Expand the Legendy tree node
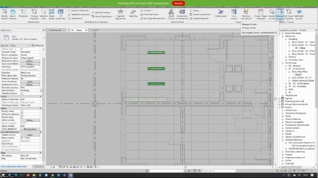This screenshot has width=318, height=178. point(279,98)
